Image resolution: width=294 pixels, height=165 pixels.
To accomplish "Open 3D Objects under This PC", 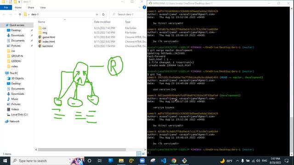I will 17,78.
